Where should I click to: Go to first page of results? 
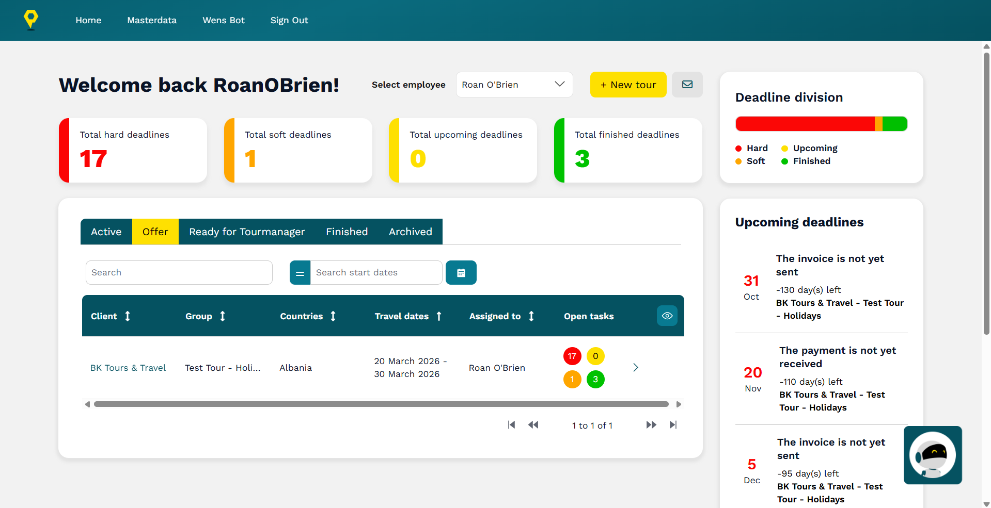511,425
